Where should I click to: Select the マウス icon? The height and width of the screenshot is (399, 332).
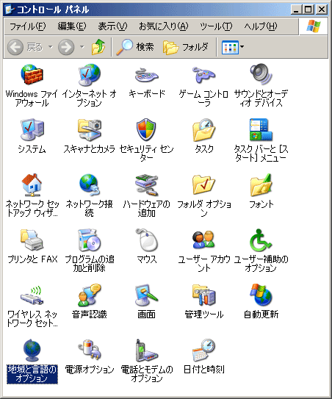[147, 240]
